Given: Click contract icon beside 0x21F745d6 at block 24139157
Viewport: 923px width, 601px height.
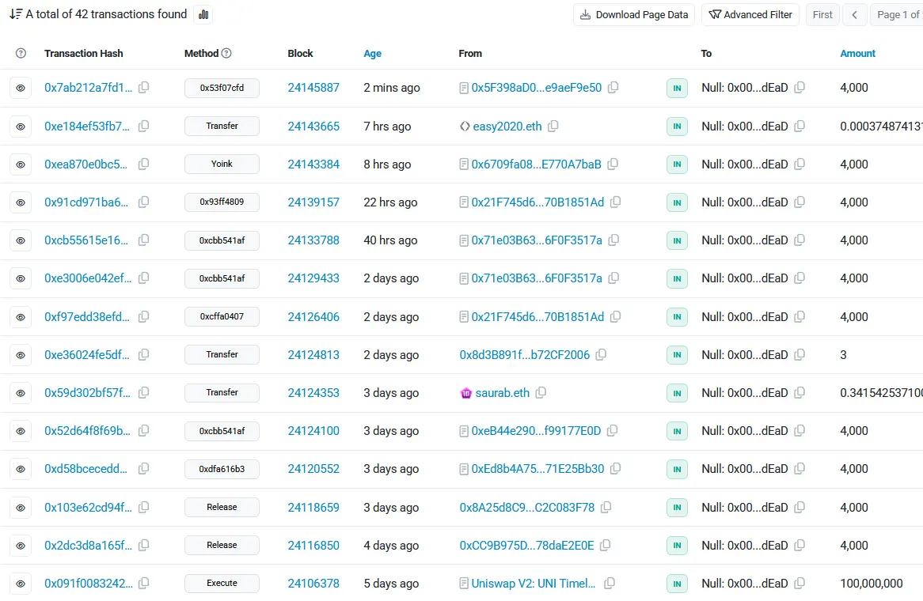Looking at the screenshot, I should pos(464,203).
